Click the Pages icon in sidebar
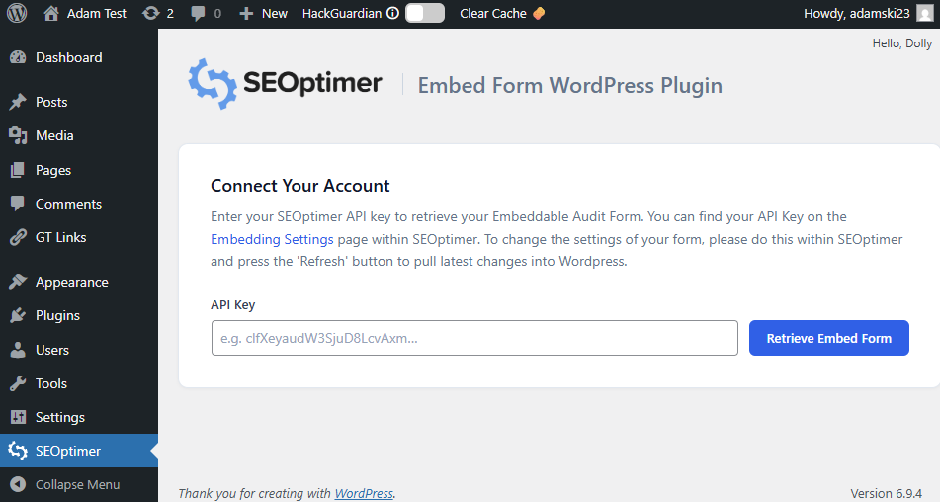This screenshot has width=940, height=502. tap(18, 170)
